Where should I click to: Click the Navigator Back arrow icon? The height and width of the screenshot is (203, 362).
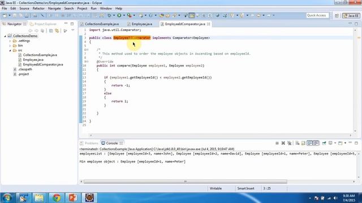[30, 30]
